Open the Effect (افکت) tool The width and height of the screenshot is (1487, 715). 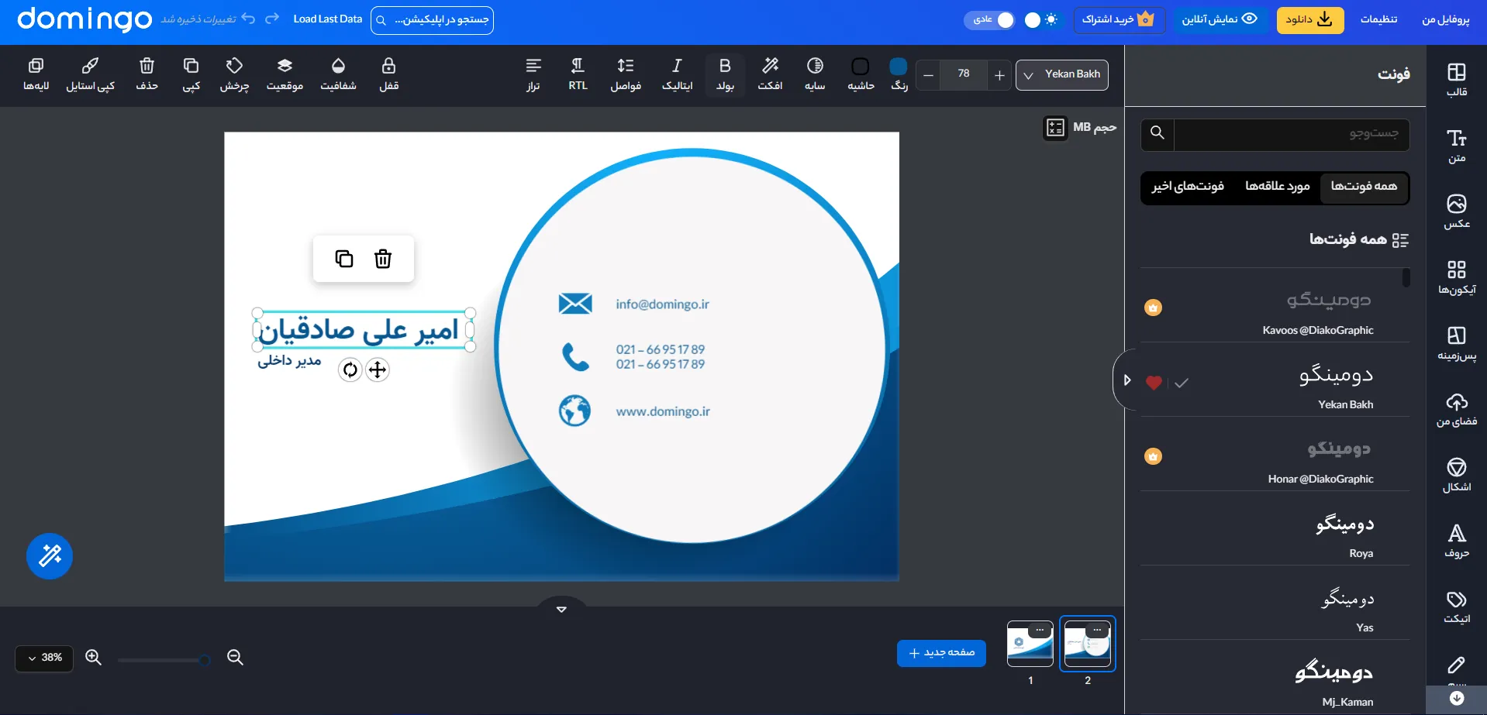point(770,74)
